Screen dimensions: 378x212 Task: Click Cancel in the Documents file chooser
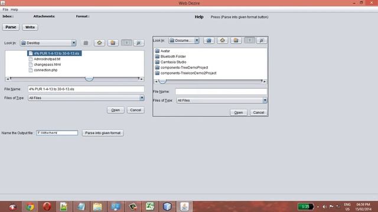coord(259,112)
